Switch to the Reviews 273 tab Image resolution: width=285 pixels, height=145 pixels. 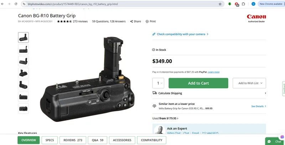pyautogui.click(x=73, y=140)
